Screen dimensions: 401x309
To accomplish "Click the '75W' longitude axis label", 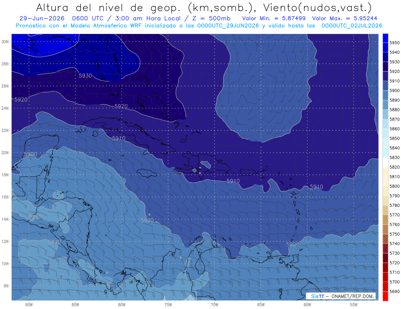I will click(x=168, y=305).
